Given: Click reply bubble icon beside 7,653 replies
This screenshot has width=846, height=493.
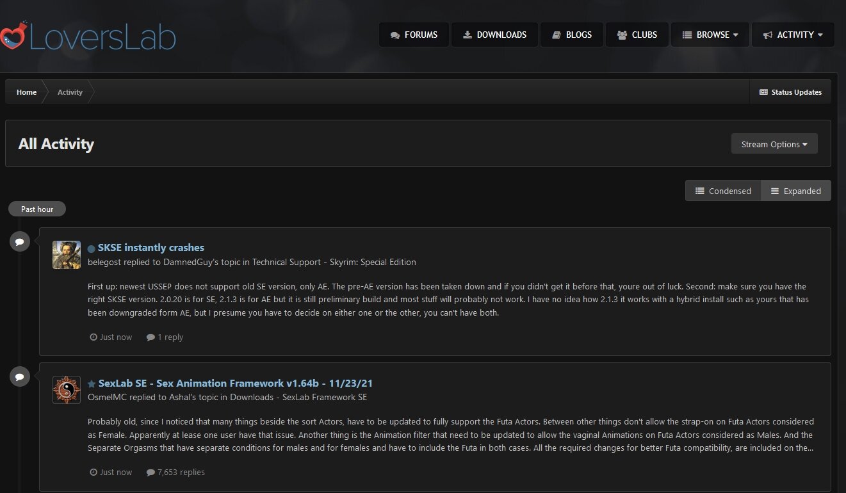Looking at the screenshot, I should pos(150,473).
